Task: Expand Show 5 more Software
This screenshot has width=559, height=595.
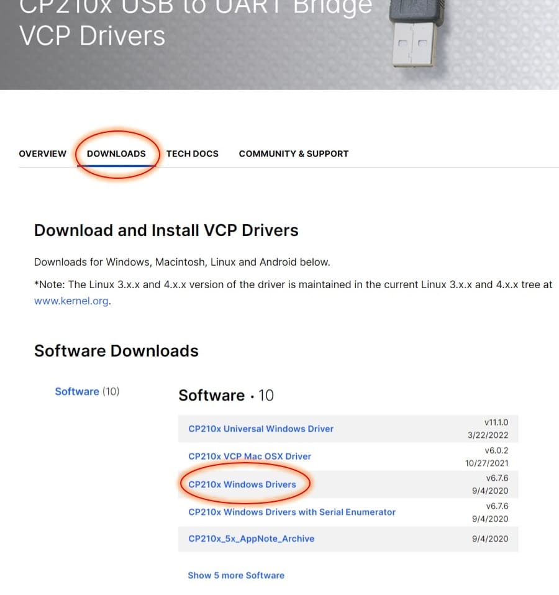Action: (x=236, y=575)
